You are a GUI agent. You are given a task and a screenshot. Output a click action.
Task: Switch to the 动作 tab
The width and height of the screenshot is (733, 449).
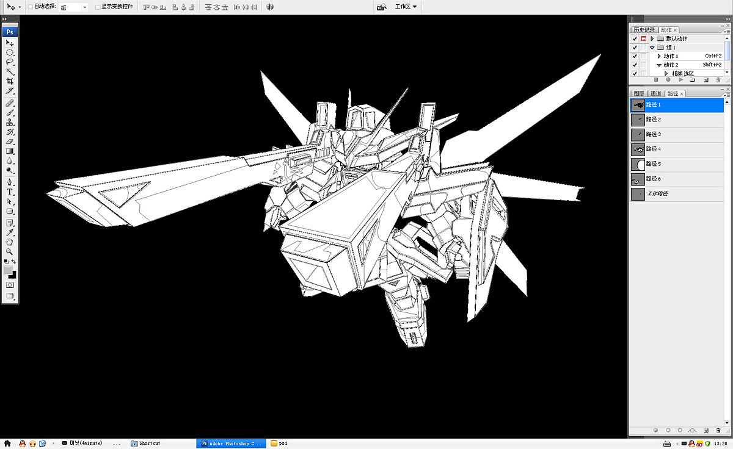pos(668,30)
